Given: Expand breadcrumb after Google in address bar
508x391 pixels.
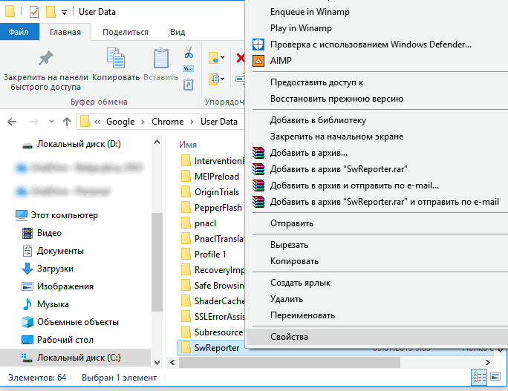Looking at the screenshot, I should click(x=143, y=122).
